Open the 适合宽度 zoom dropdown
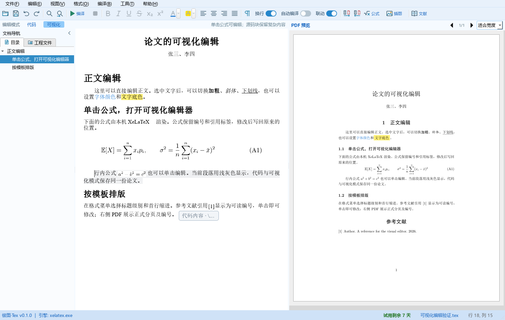 tap(490, 25)
